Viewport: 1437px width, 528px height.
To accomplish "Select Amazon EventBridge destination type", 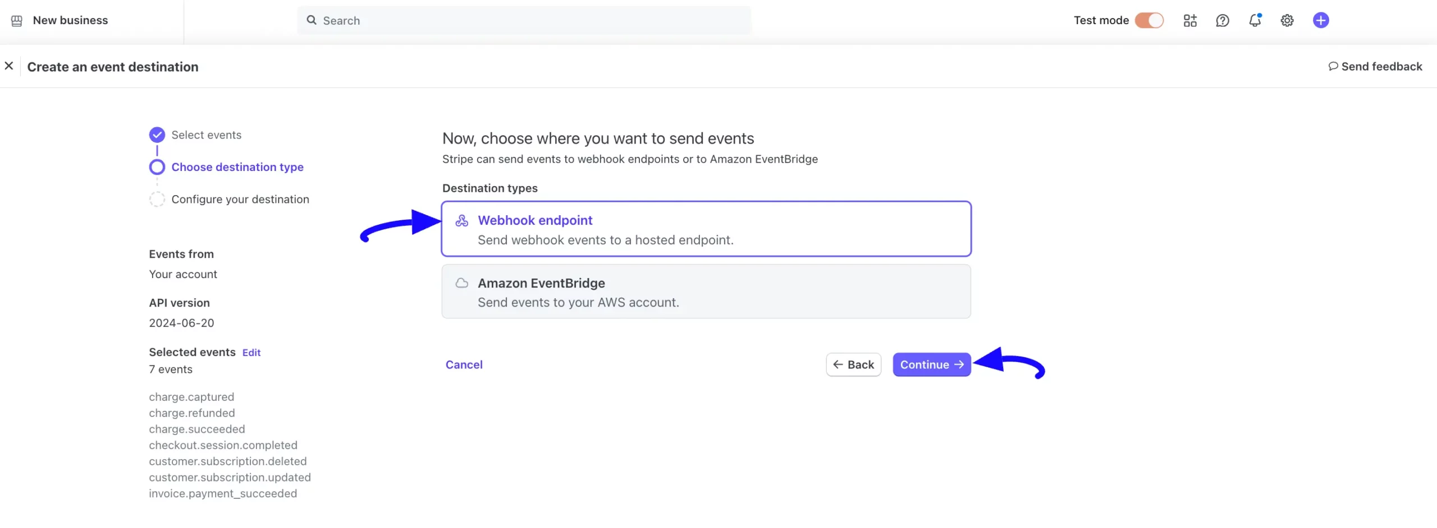I will click(706, 292).
